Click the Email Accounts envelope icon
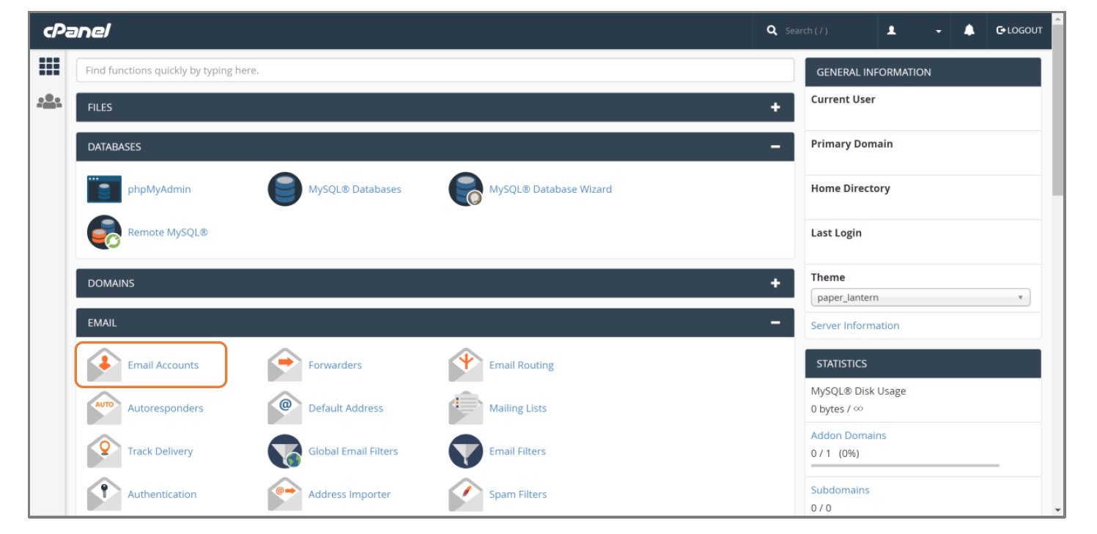The width and height of the screenshot is (1097, 534). pos(104,365)
